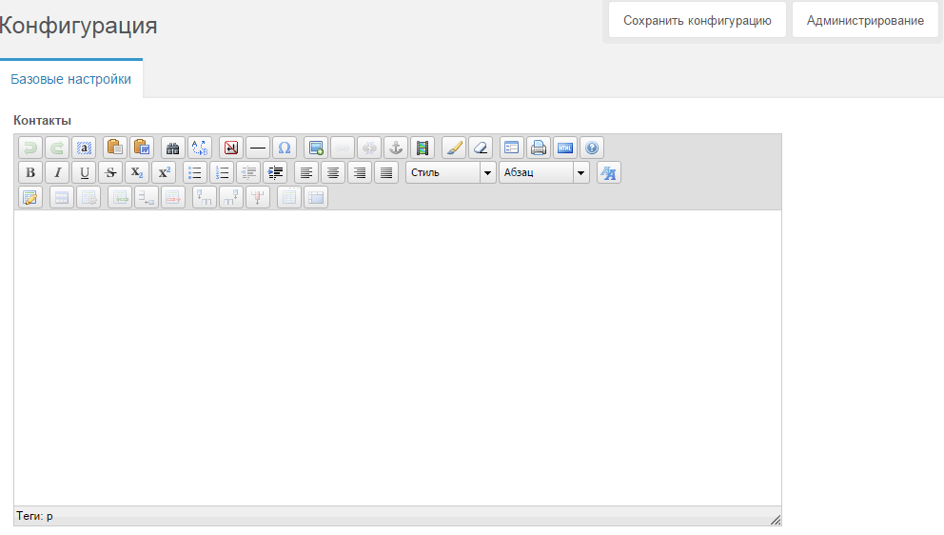Click the Insert Row Before icon
The height and width of the screenshot is (535, 944).
120,198
